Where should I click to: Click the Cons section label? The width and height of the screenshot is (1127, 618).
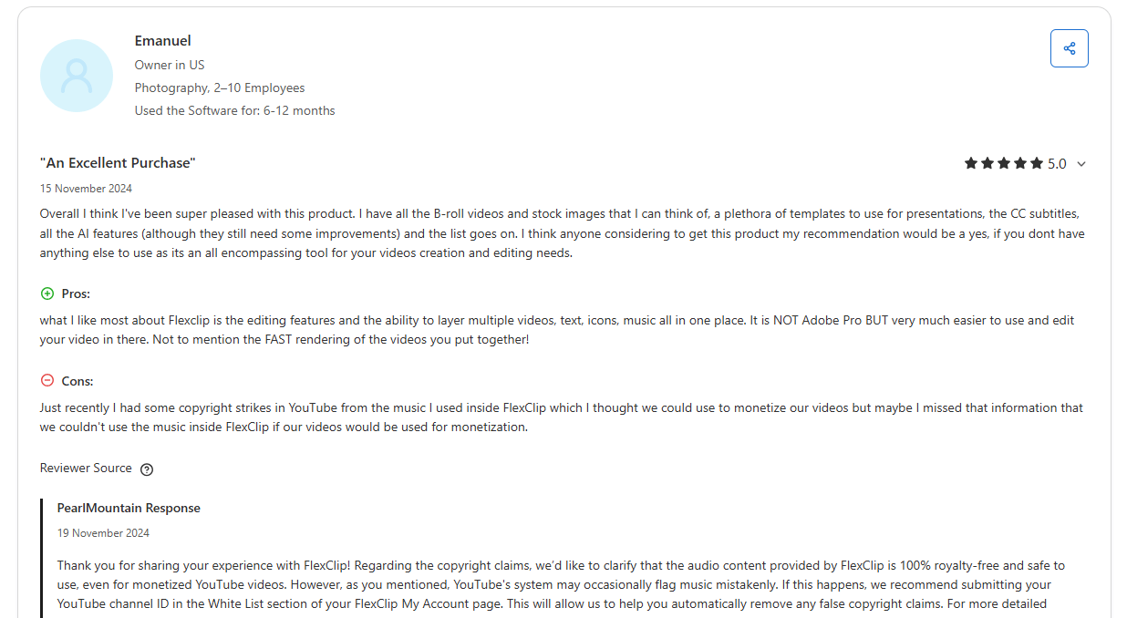tap(78, 381)
